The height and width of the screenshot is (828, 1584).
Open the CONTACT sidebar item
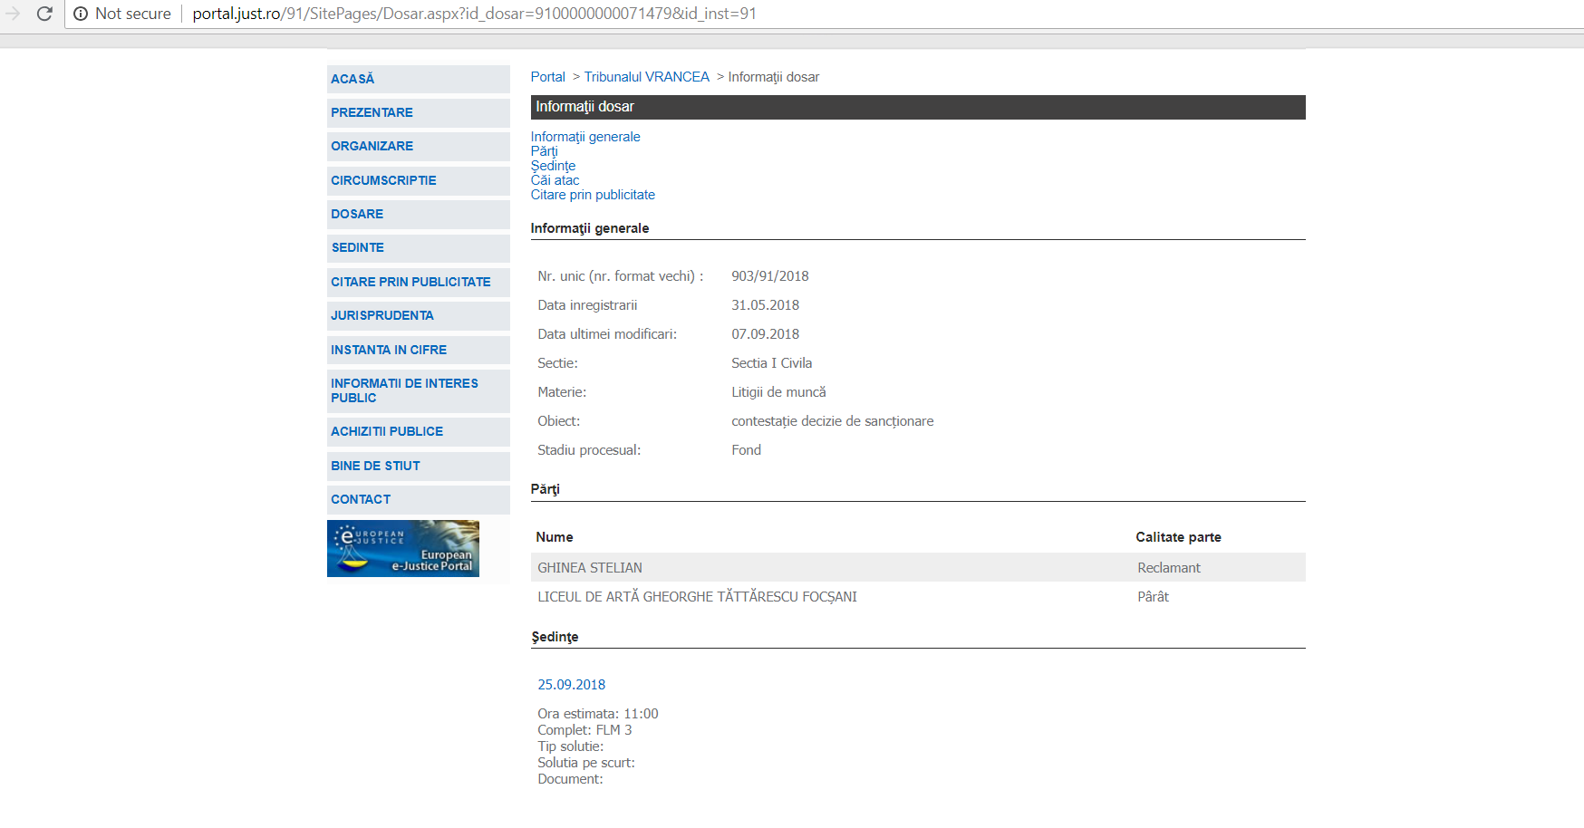pos(361,499)
